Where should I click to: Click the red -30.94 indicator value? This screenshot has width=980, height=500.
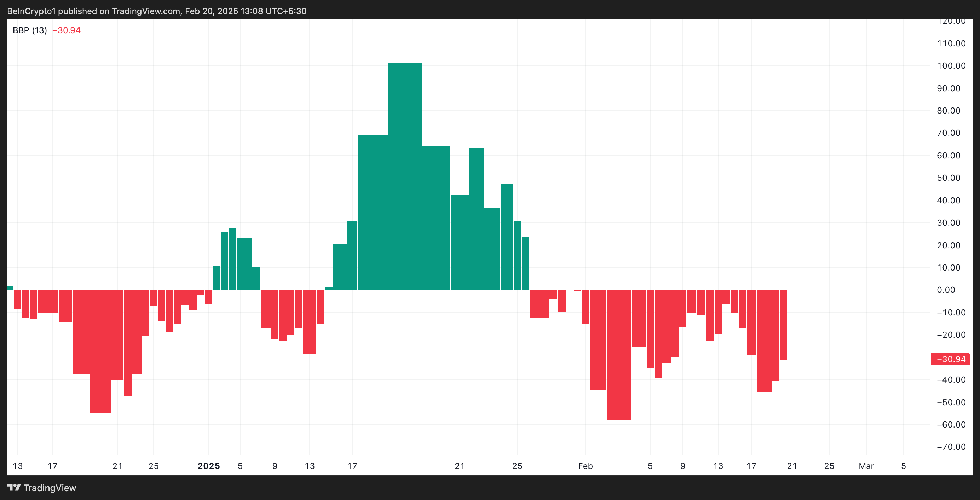tap(66, 30)
